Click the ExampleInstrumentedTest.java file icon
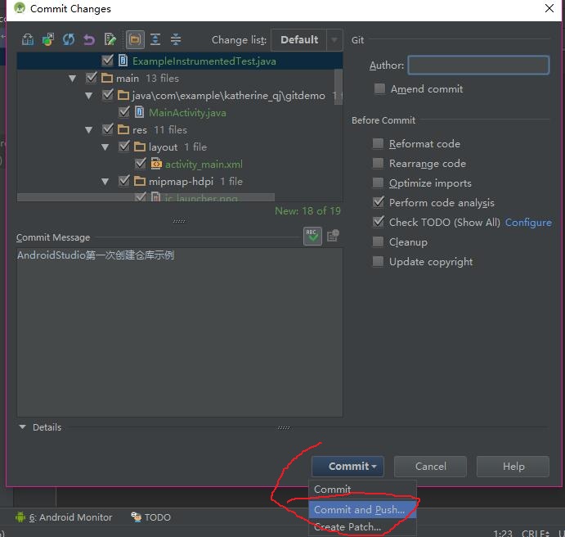565x537 pixels. (123, 61)
